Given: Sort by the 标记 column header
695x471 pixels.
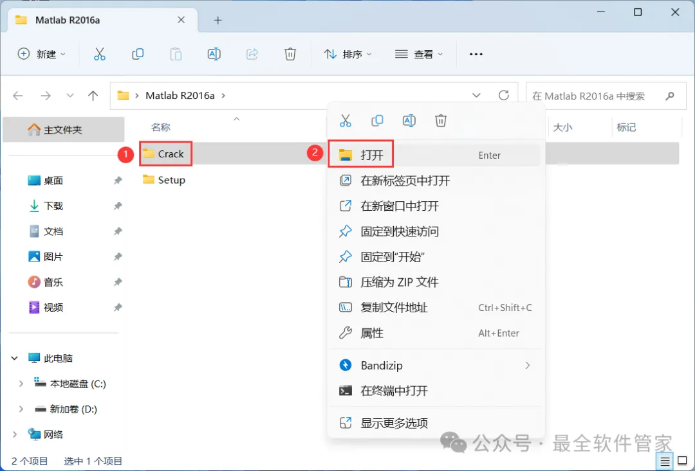Looking at the screenshot, I should 626,127.
